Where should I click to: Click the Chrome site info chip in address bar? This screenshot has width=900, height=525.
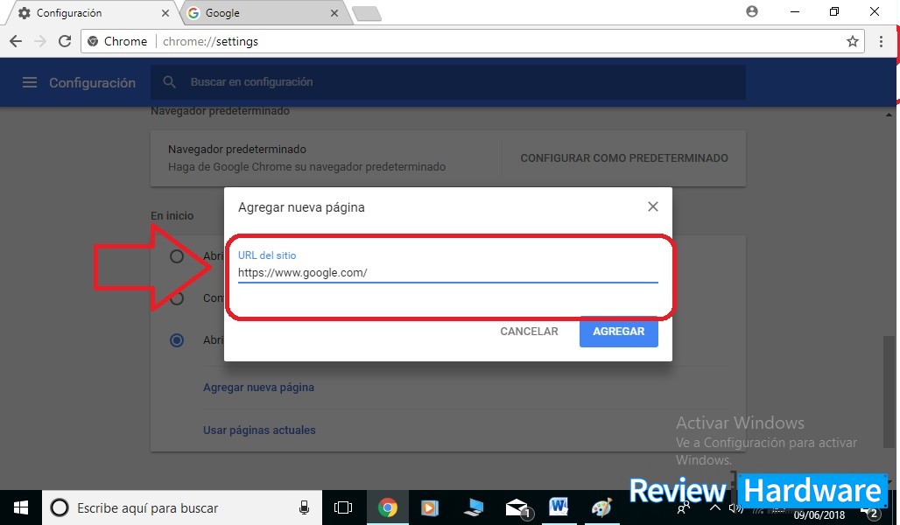(117, 41)
